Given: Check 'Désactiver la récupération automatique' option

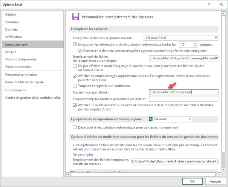Looking at the screenshot, I should click(x=75, y=127).
